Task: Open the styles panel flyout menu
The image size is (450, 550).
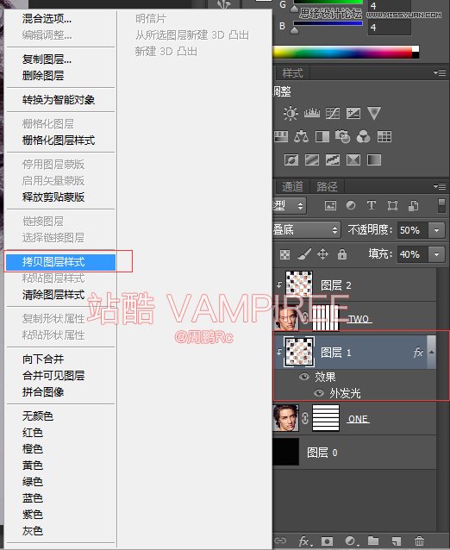Action: (440, 73)
